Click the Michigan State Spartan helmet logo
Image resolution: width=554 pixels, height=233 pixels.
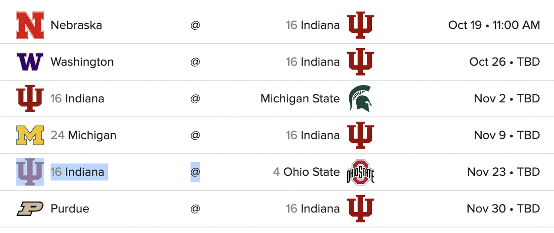pos(361,98)
